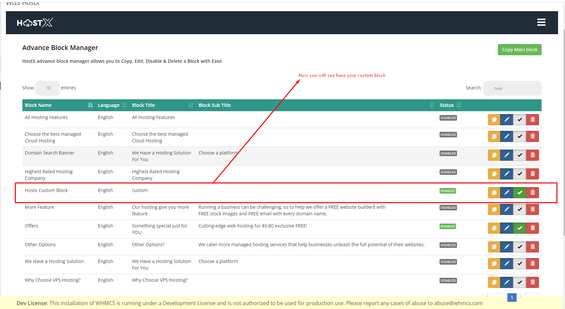This screenshot has width=565, height=309.
Task: Sort table by Block Title column
Action: pyautogui.click(x=162, y=105)
